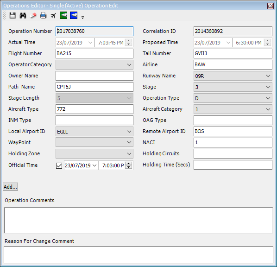Click the blue aircraft image icon
The image size is (277, 267).
pyautogui.click(x=74, y=16)
